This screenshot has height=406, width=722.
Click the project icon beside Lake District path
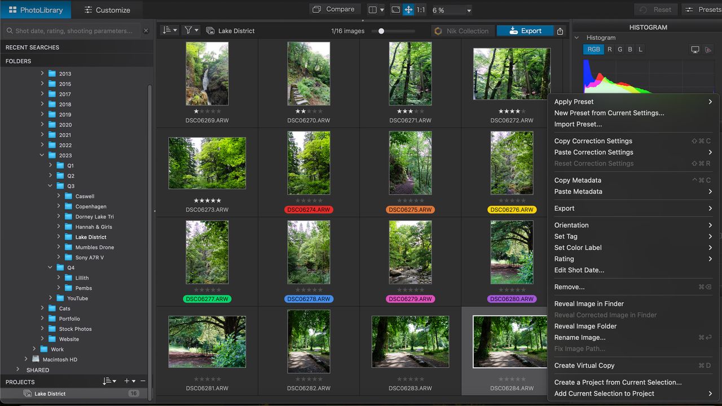tap(210, 31)
